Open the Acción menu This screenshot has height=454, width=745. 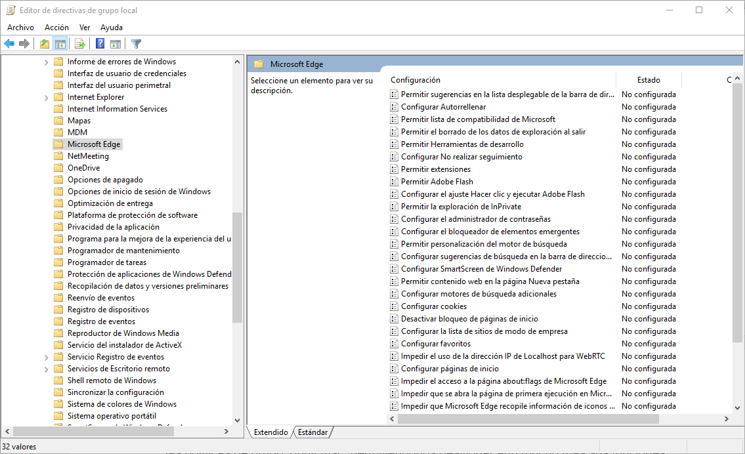(x=56, y=28)
